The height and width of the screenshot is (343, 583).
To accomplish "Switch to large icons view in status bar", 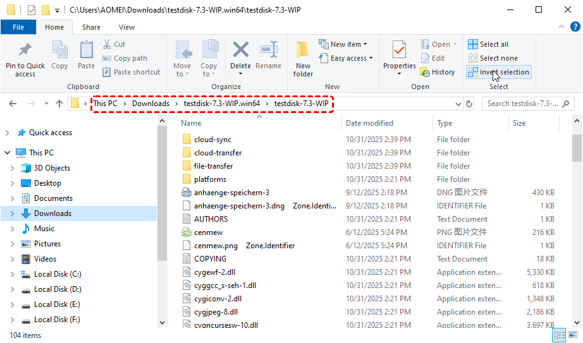I will (574, 335).
